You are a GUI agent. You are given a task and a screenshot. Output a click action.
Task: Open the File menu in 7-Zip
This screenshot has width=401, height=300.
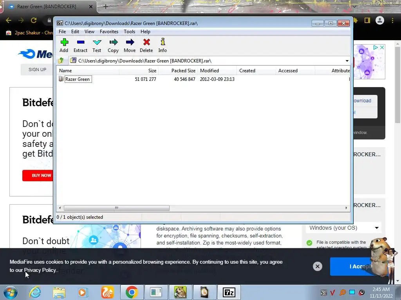[x=62, y=32]
